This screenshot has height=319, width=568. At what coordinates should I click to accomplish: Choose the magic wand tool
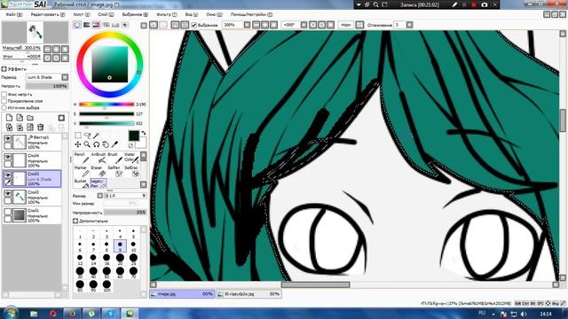(x=96, y=136)
